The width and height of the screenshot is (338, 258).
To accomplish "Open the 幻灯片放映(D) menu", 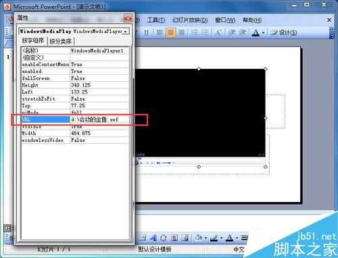I will pos(190,20).
